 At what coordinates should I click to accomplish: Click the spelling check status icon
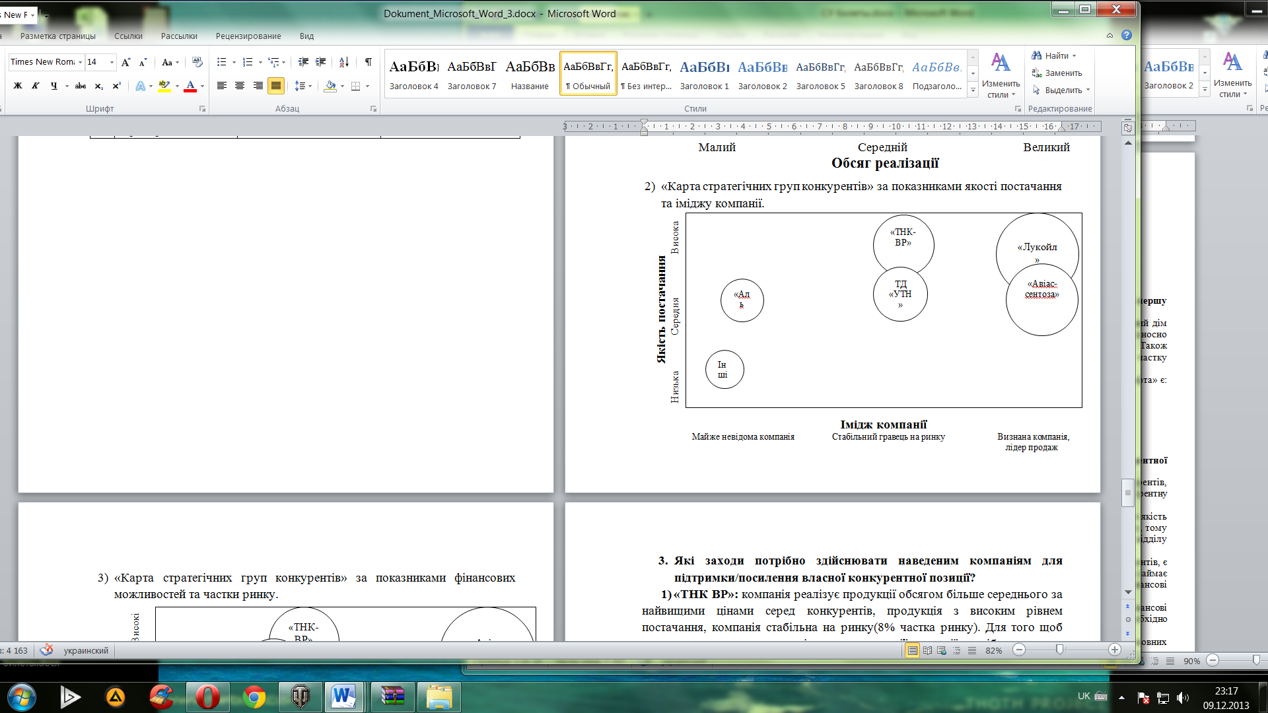tap(46, 650)
